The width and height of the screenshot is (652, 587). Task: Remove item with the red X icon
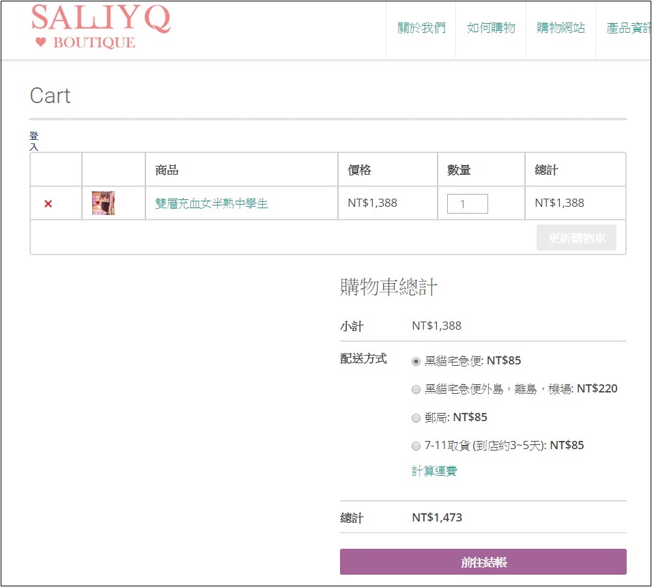48,203
